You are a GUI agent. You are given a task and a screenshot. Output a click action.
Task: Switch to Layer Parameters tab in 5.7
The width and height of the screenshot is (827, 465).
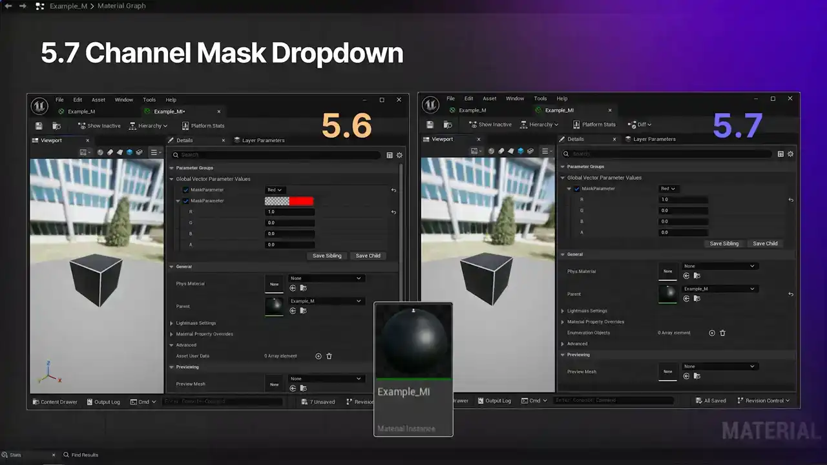(x=654, y=139)
